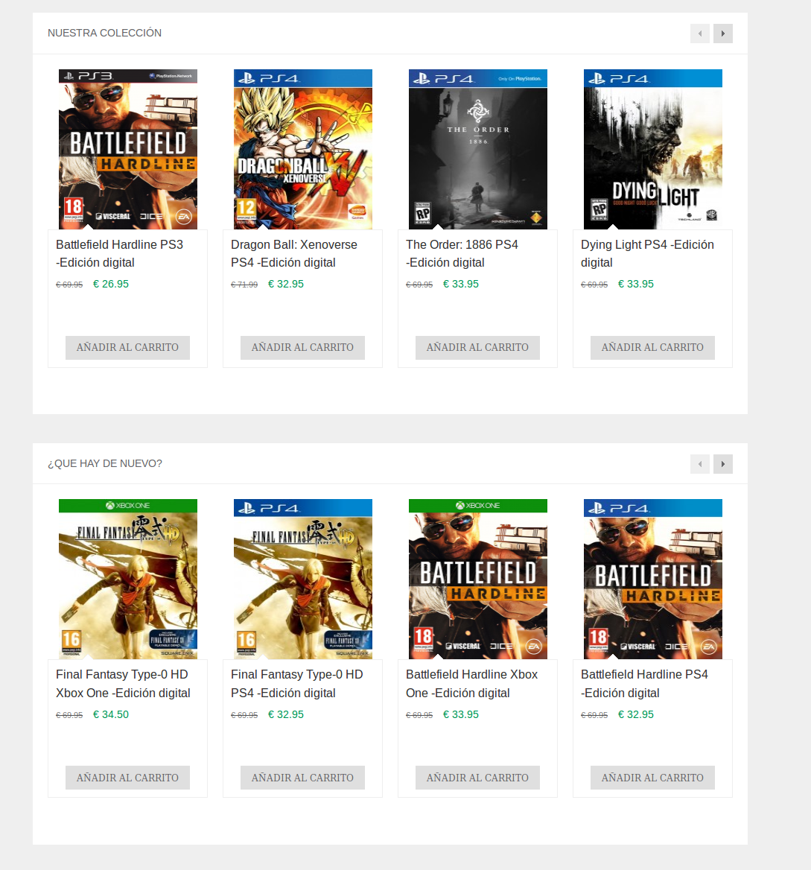Screen dimensions: 811x870
Task: Add Dying Light PS4 to cart
Action: (652, 347)
